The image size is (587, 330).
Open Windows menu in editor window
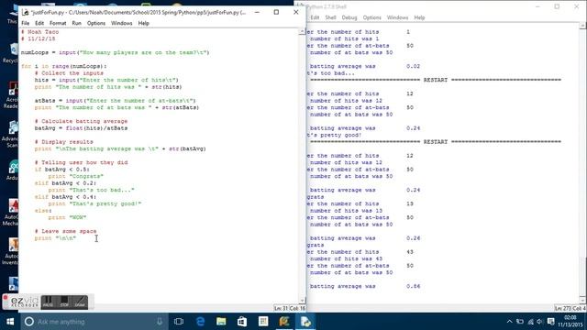tap(122, 23)
